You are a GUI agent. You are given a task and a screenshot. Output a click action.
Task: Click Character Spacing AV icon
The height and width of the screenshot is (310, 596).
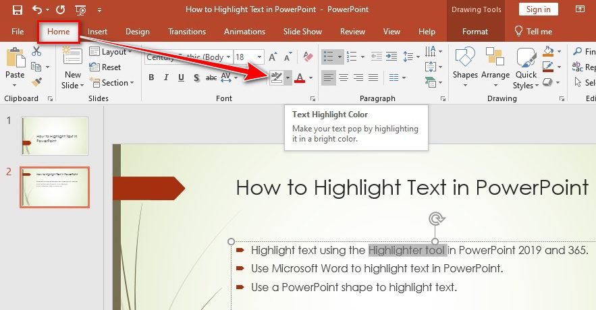(226, 77)
